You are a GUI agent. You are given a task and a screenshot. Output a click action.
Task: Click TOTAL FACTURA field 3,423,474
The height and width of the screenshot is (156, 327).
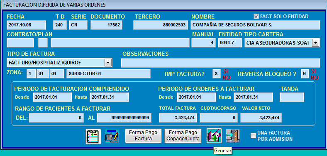(x=178, y=118)
